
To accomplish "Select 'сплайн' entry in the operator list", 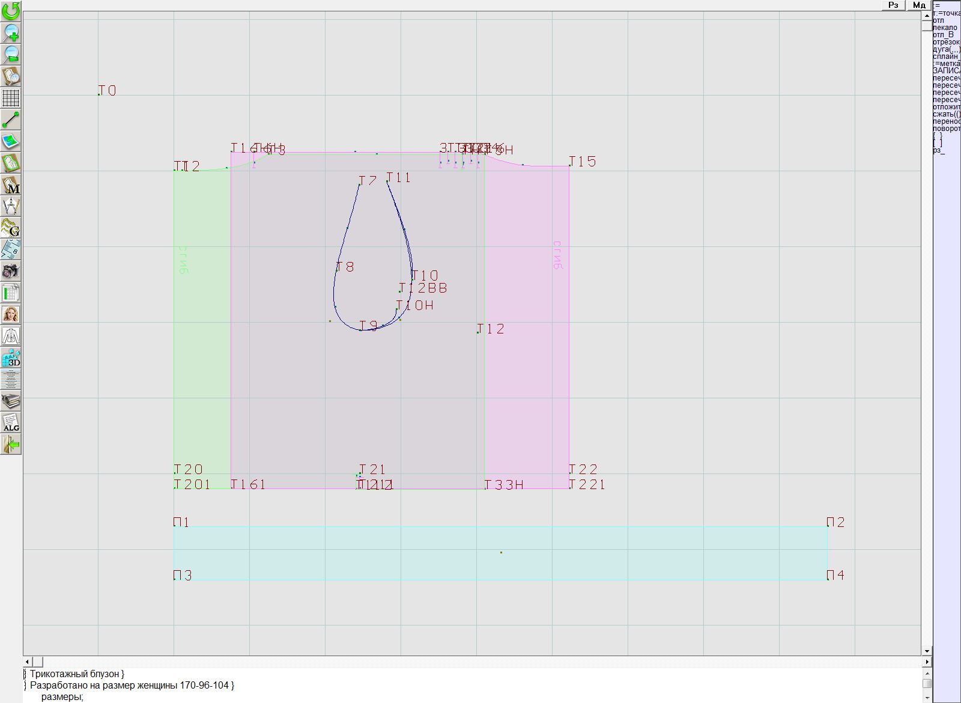I will [946, 56].
